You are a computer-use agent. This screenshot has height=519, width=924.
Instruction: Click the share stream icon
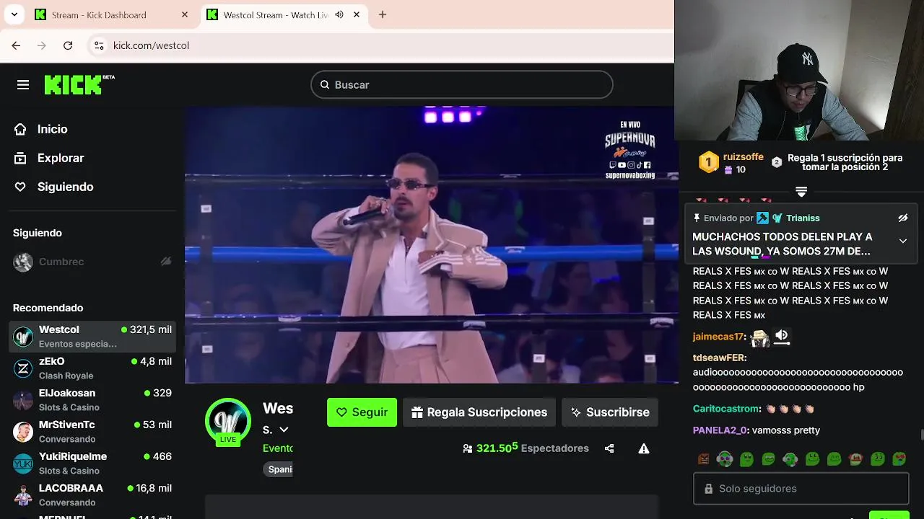[609, 448]
